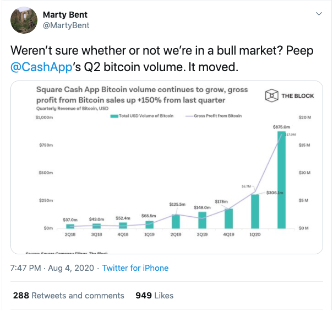
Task: Click The Block logo icon in chart
Action: (271, 95)
